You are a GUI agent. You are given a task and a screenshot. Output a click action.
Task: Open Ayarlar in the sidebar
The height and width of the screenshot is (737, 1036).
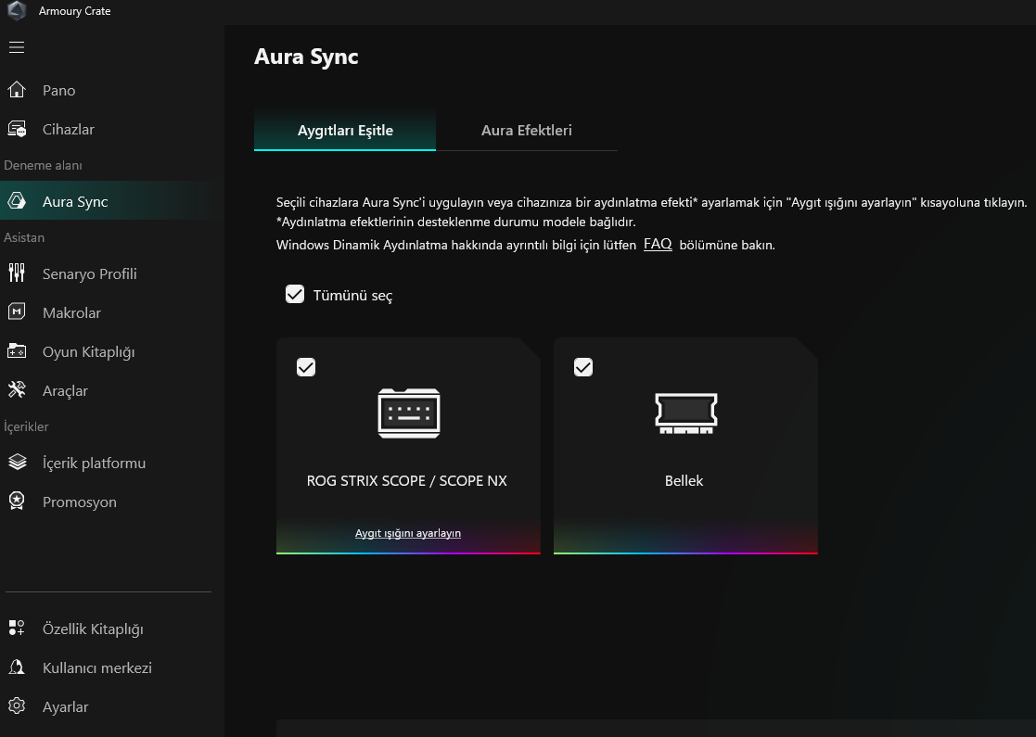point(112,706)
